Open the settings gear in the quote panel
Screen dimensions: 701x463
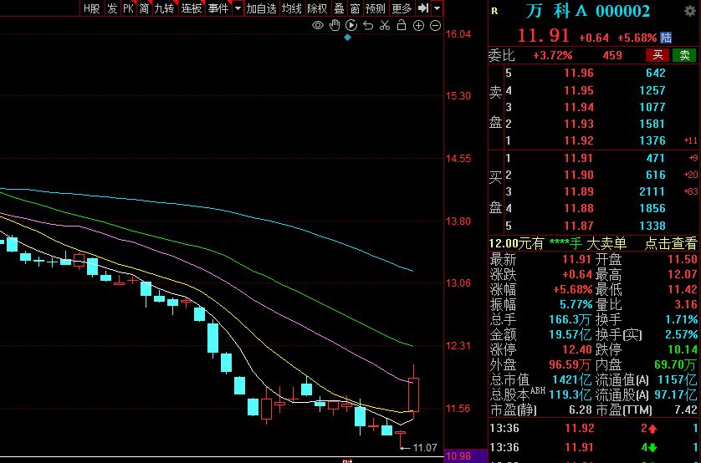pos(690,11)
